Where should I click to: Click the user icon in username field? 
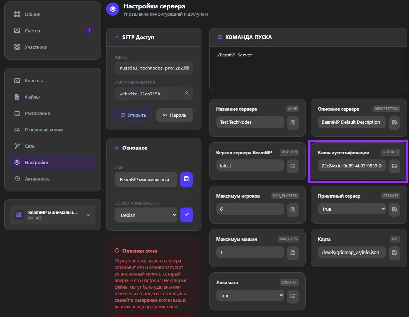tap(187, 94)
